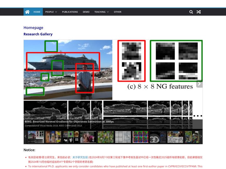Click the home icon in navigation bar

(27, 12)
